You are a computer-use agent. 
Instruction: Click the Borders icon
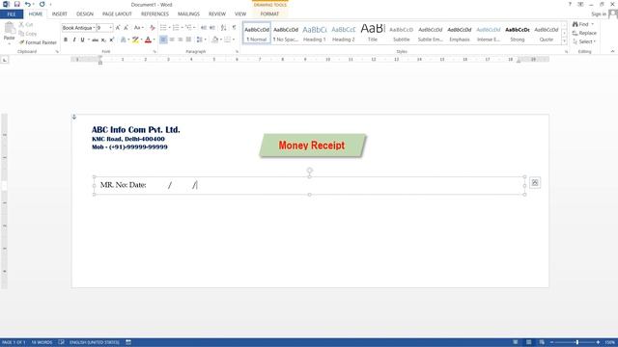point(228,40)
